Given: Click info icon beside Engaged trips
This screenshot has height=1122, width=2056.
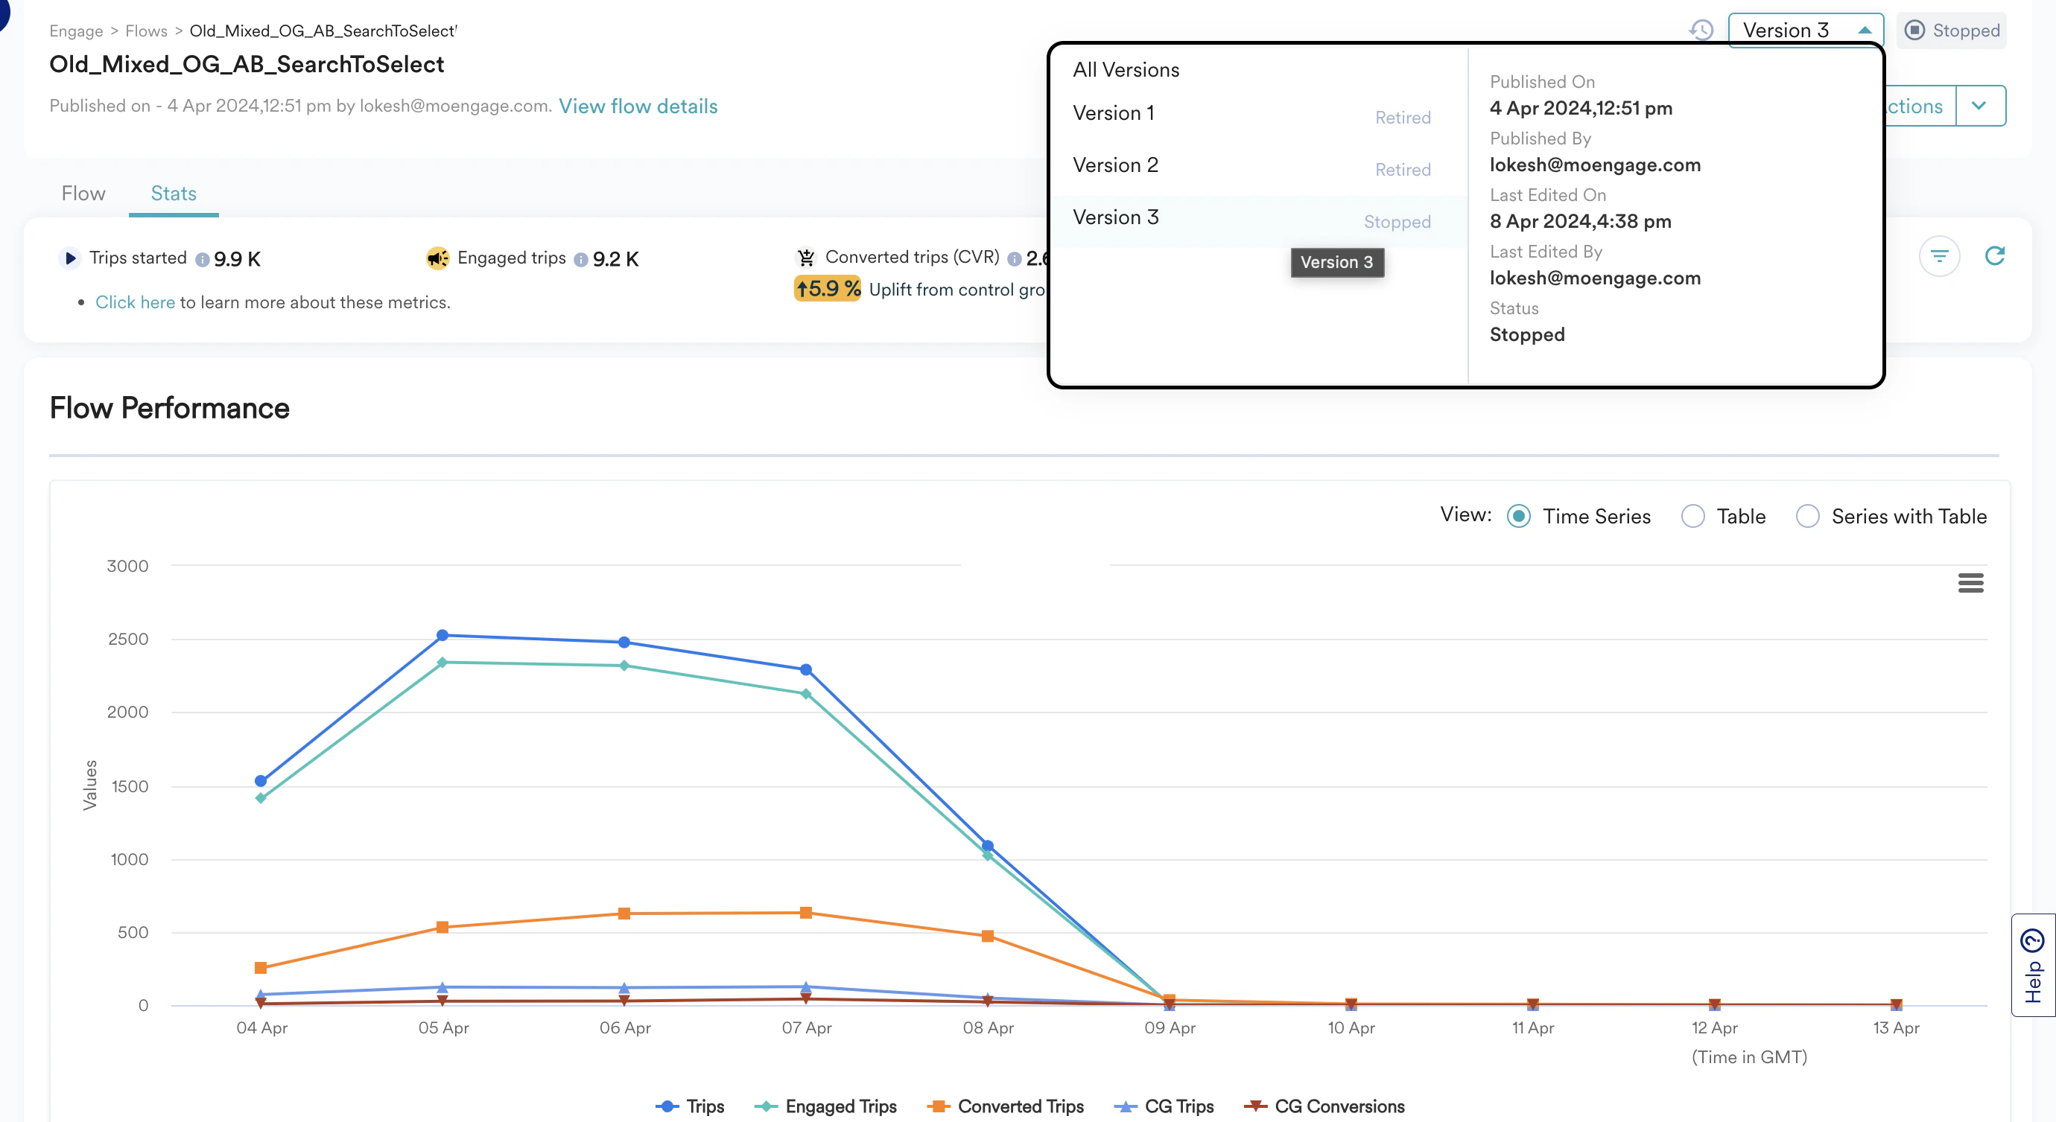Looking at the screenshot, I should [x=581, y=260].
